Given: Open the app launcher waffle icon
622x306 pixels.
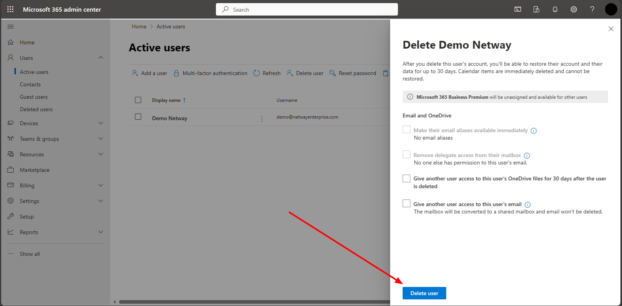Looking at the screenshot, I should pyautogui.click(x=11, y=9).
